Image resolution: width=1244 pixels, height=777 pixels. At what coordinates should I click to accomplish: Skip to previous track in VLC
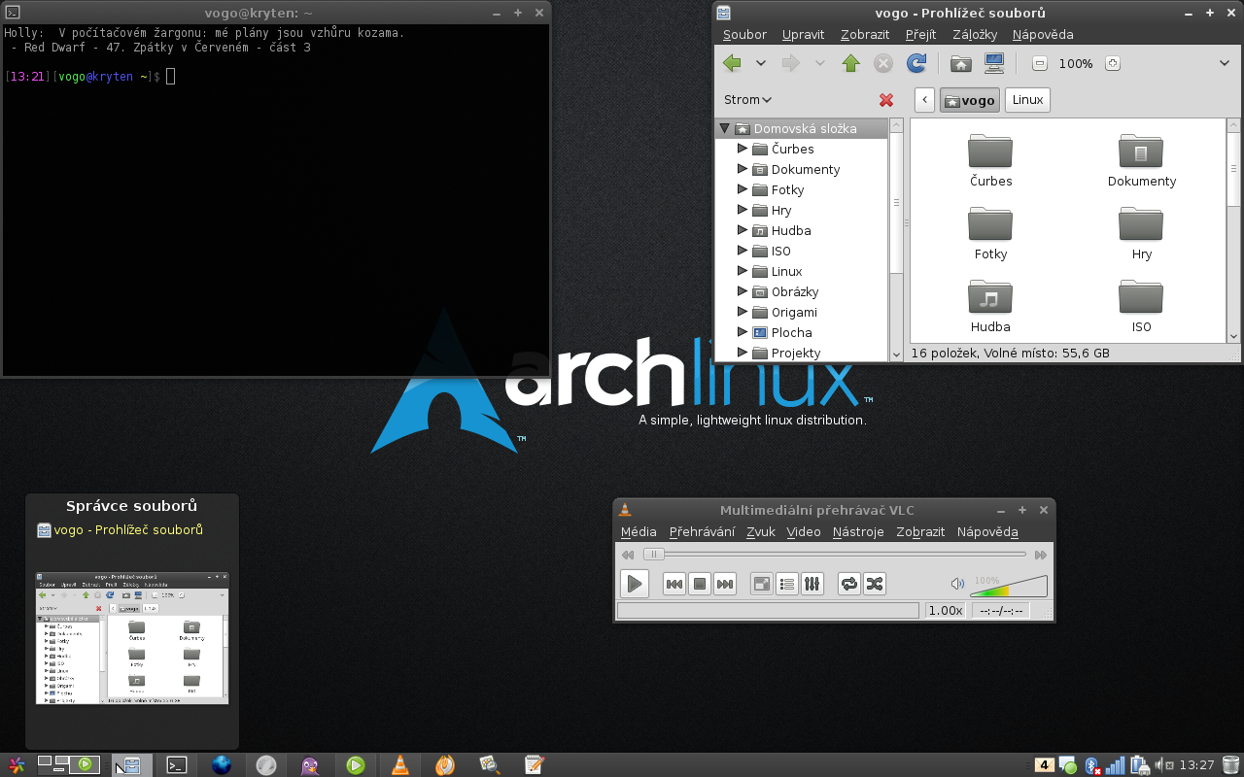(674, 584)
